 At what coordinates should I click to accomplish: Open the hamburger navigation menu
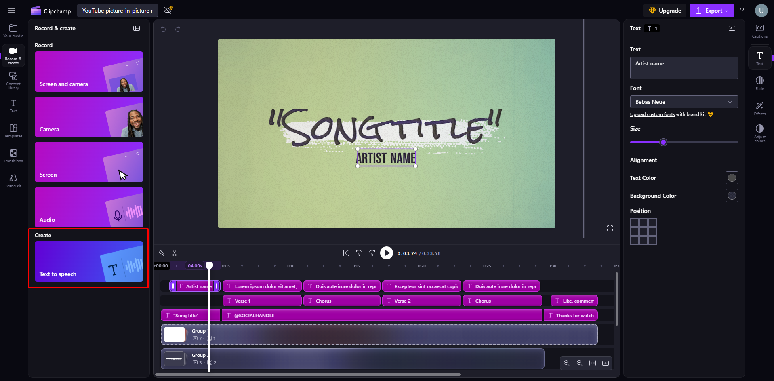[12, 11]
